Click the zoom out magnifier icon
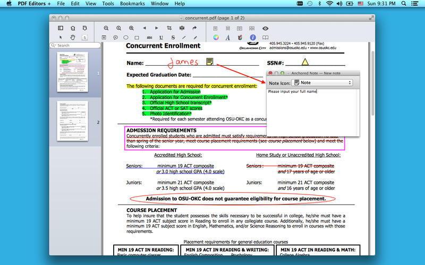Screen dimensions: 425x265 click(x=106, y=28)
